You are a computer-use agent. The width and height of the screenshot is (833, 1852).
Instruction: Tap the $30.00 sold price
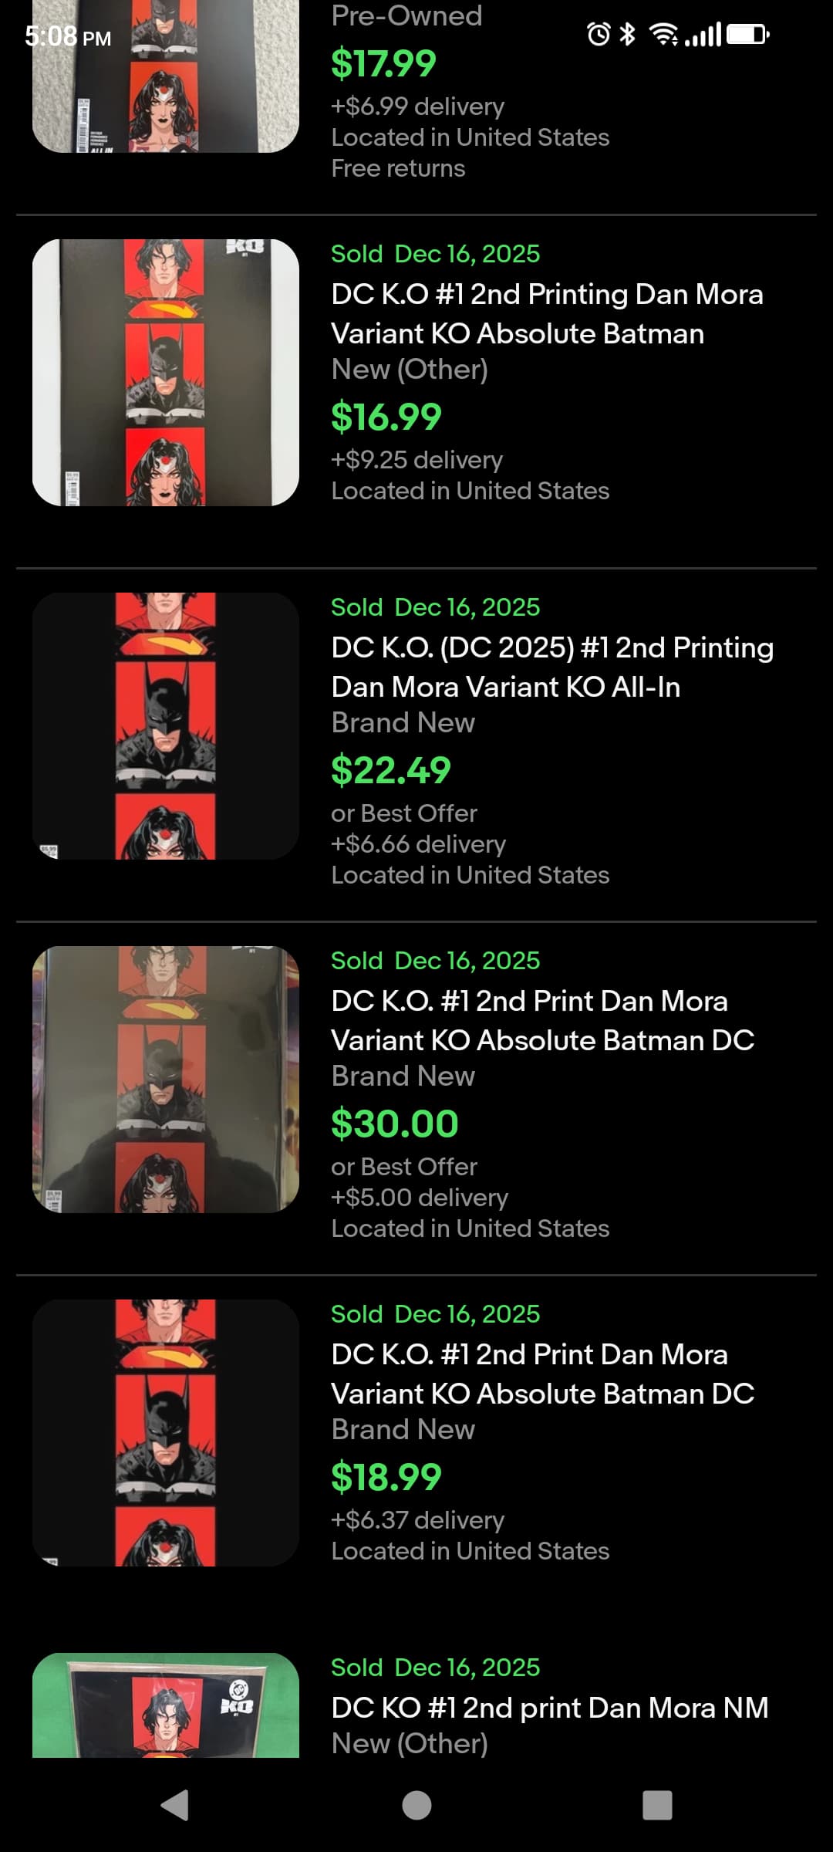[394, 1124]
